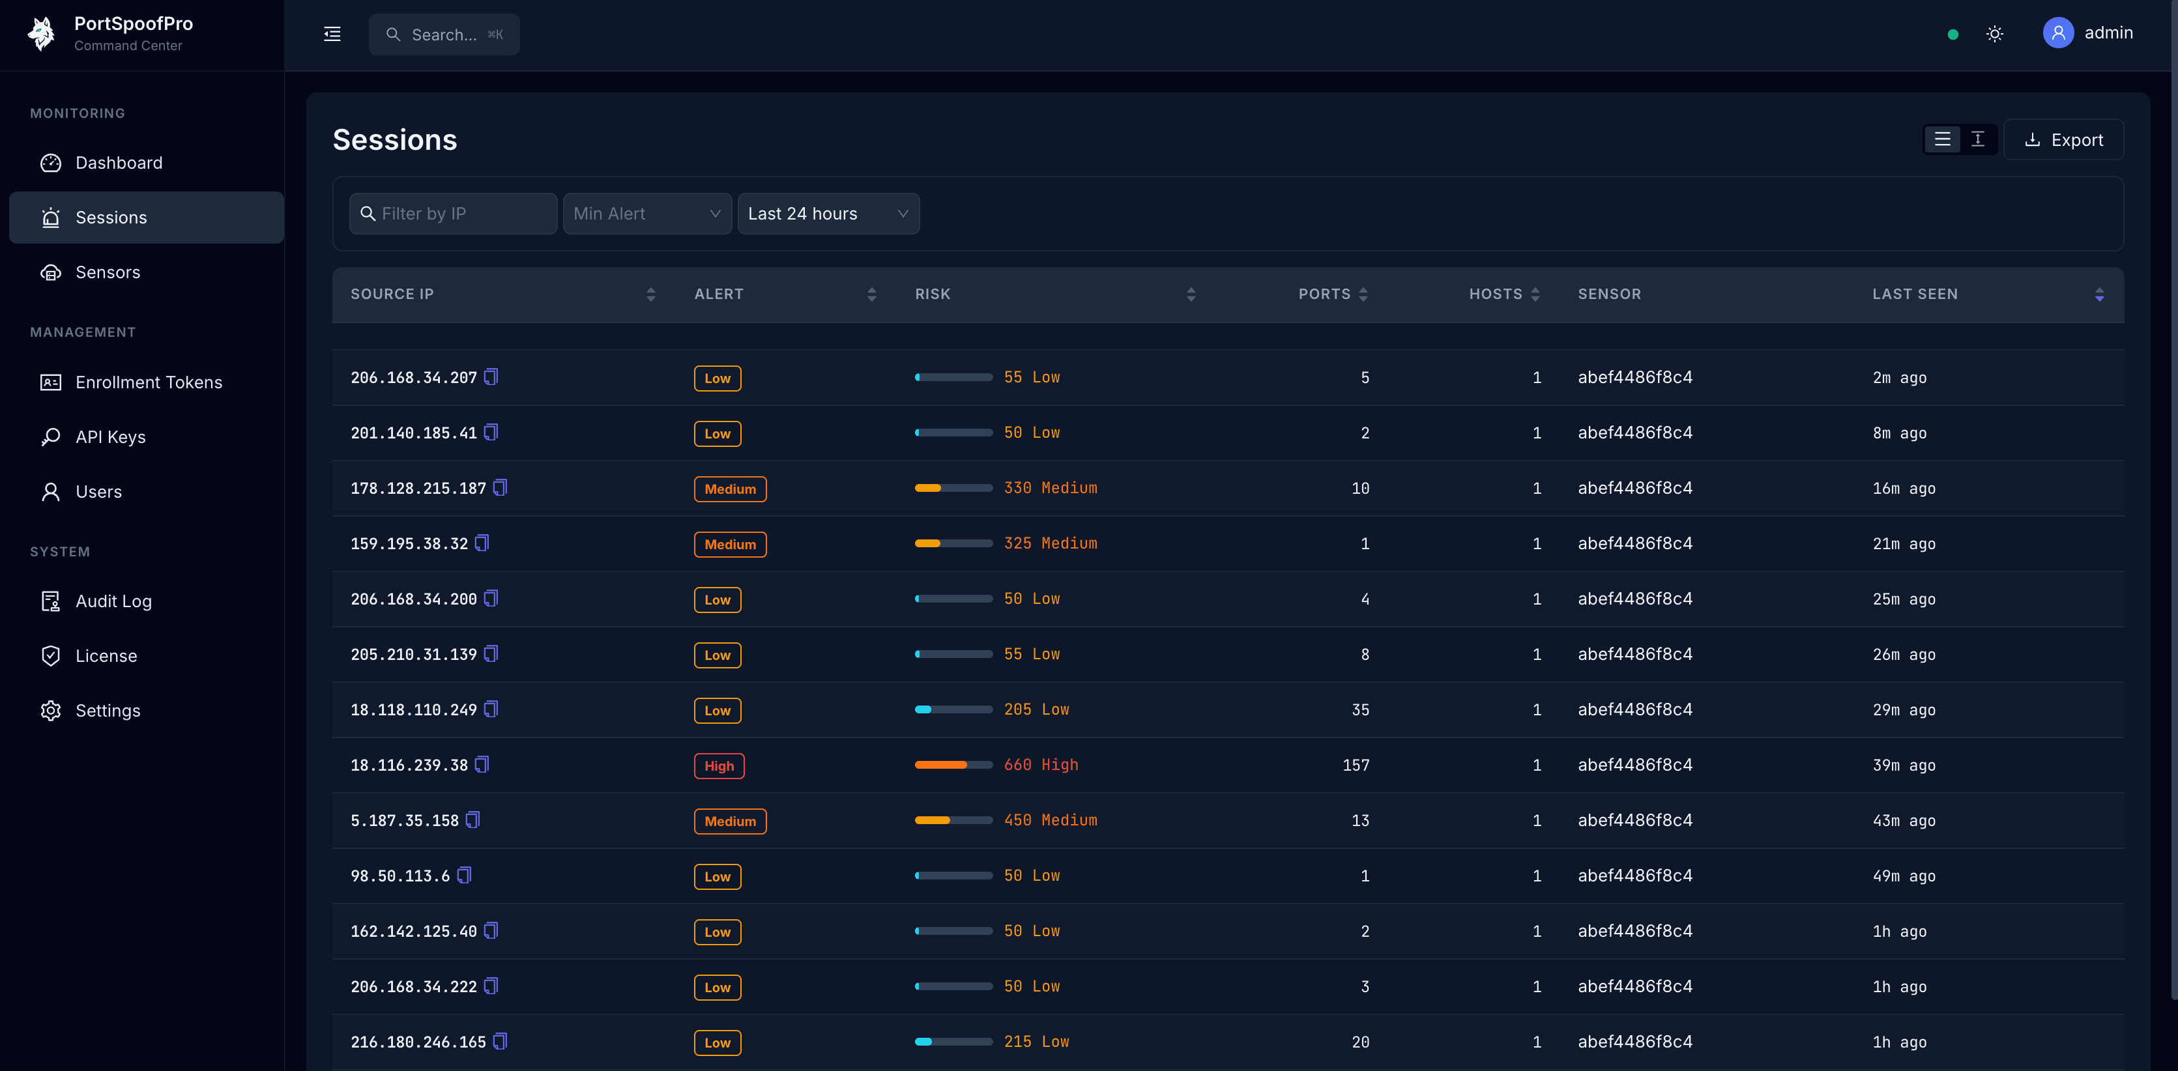Viewport: 2178px width, 1071px height.
Task: Copy the IP address 18.116.239.38
Action: 482,764
